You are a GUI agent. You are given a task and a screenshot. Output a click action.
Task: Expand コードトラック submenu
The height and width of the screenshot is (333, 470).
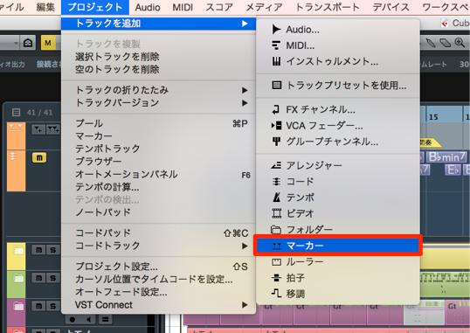(x=245, y=246)
